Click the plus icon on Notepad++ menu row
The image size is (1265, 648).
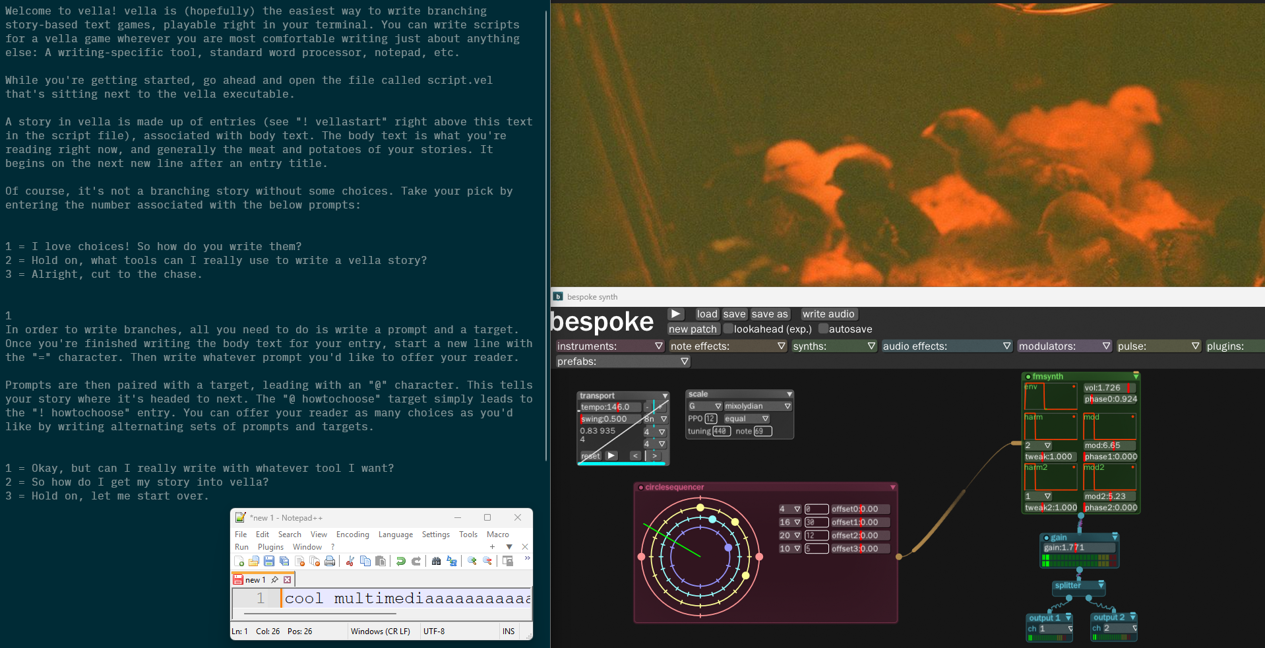[x=492, y=547]
